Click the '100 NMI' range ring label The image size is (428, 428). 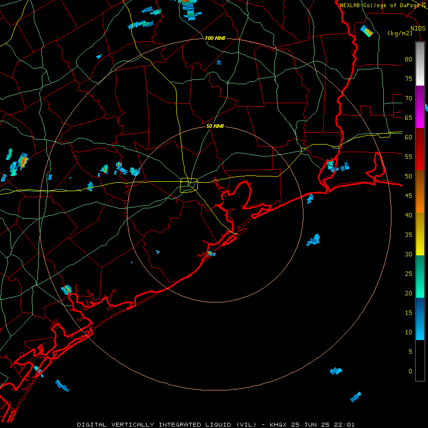(215, 38)
